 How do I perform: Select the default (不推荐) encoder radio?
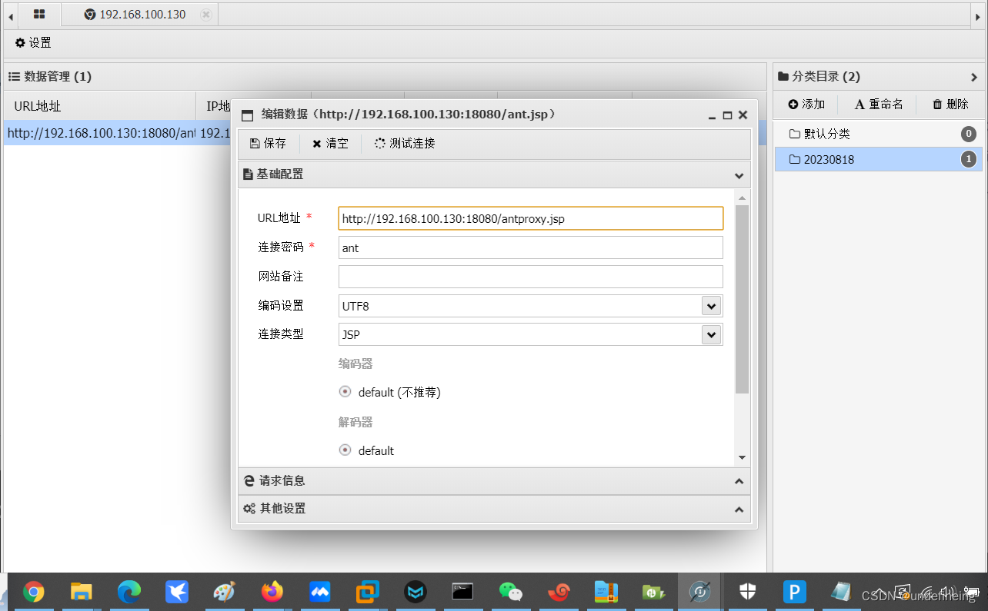(345, 392)
